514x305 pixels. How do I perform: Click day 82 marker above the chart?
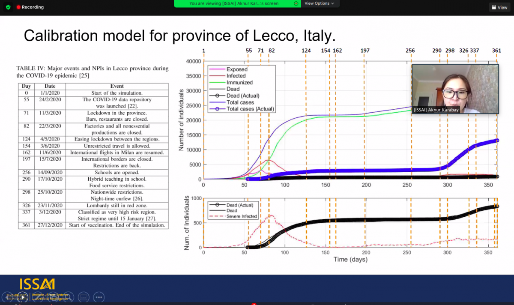(x=272, y=51)
